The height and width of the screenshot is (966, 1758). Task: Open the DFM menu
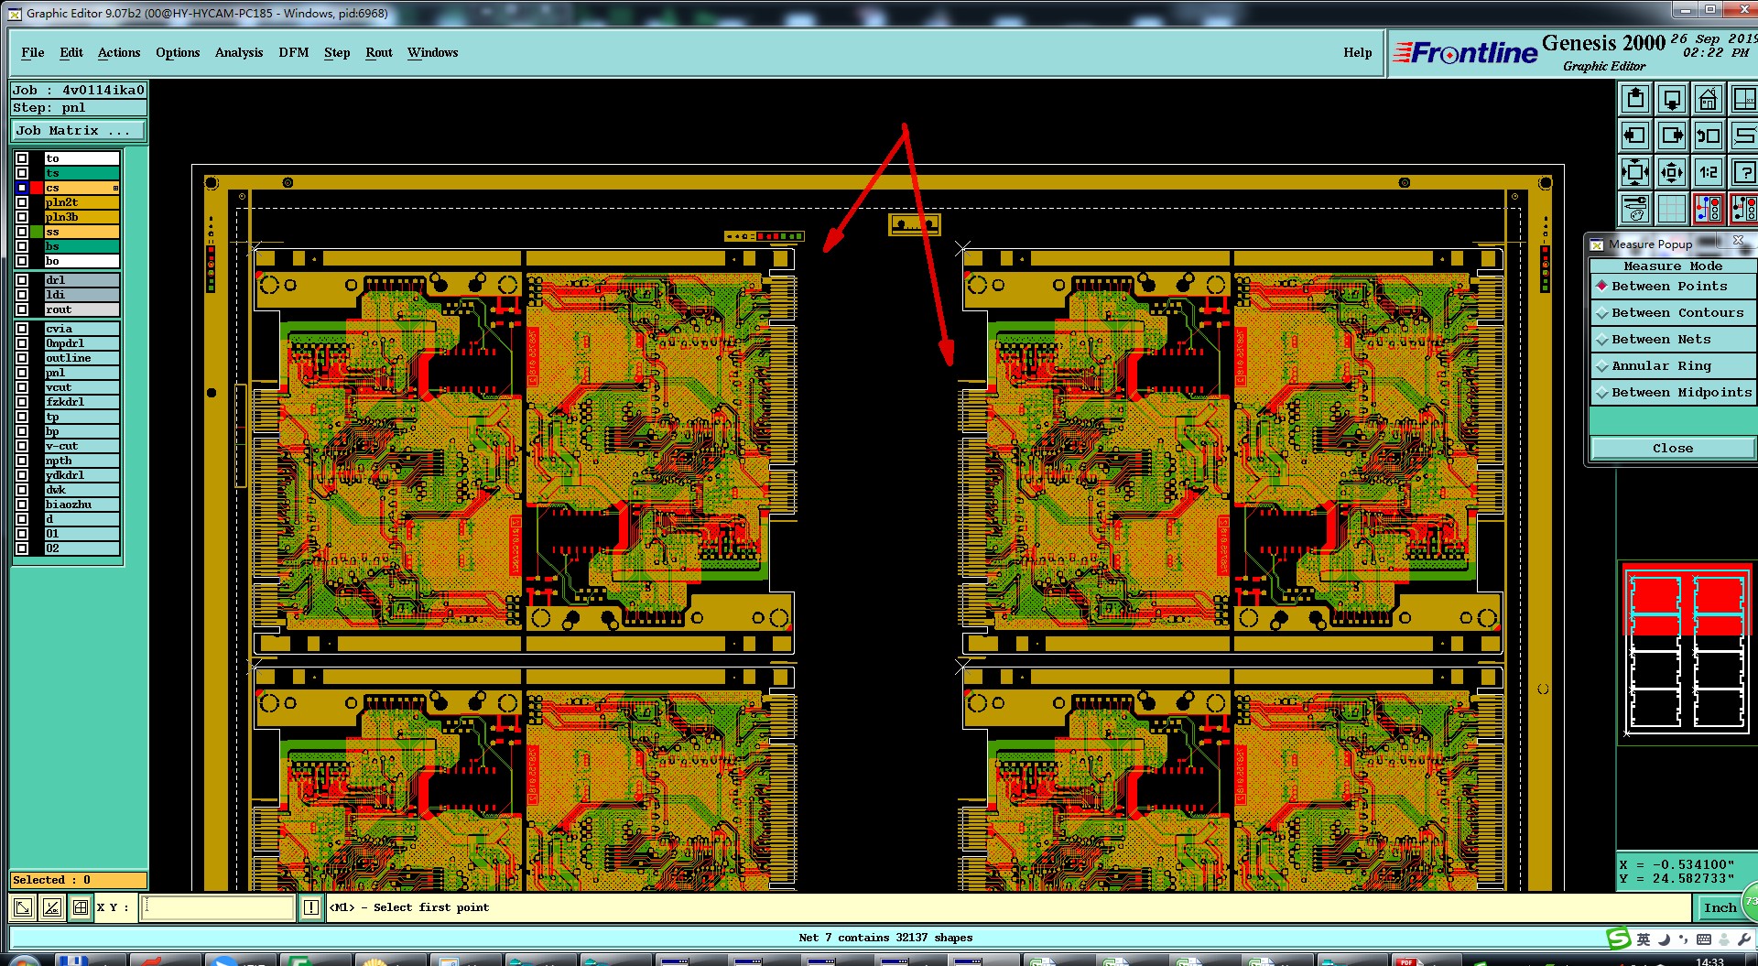(x=294, y=52)
